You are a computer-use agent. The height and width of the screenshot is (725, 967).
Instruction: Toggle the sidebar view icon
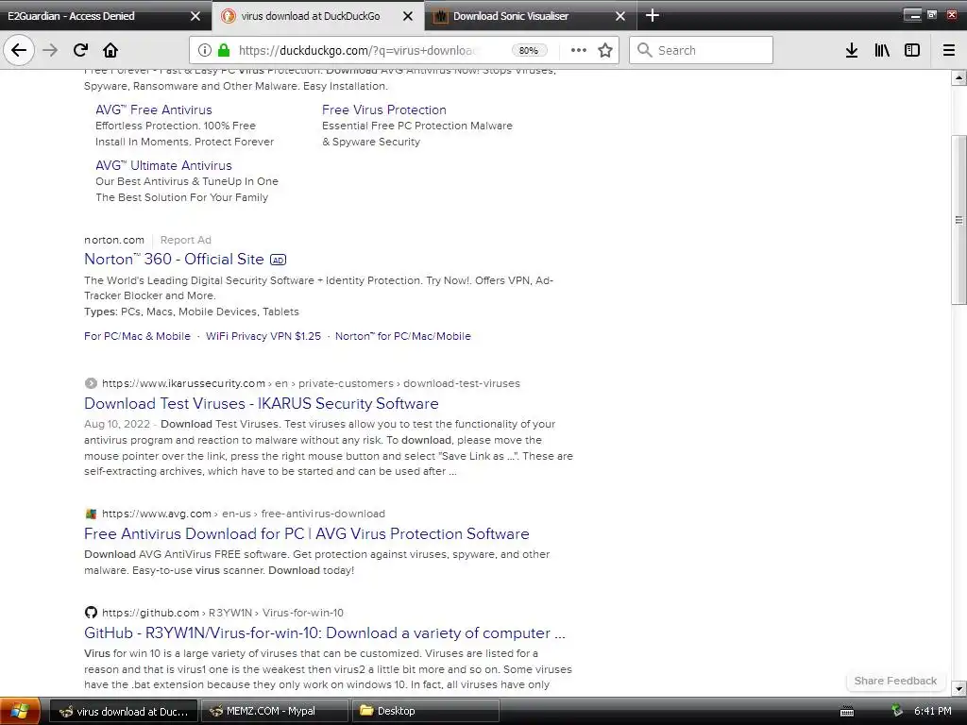(x=912, y=50)
